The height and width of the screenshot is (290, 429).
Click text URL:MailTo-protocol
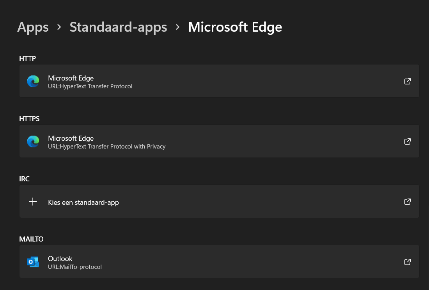pos(75,267)
